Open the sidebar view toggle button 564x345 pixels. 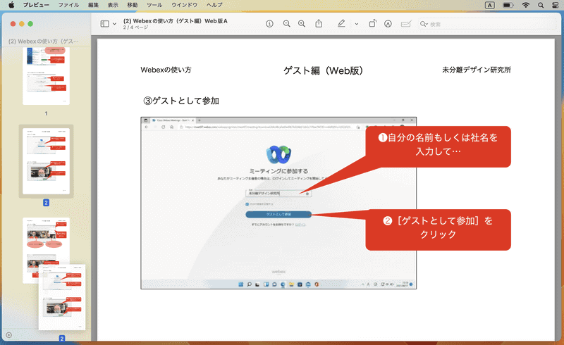104,24
